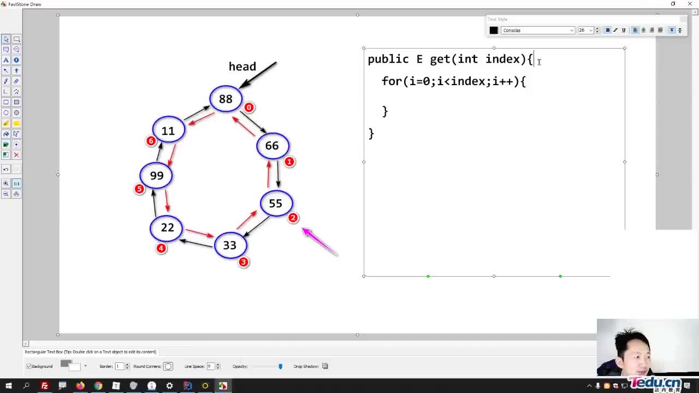Toggle bold text formatting
Image resolution: width=699 pixels, height=393 pixels.
pyautogui.click(x=607, y=30)
